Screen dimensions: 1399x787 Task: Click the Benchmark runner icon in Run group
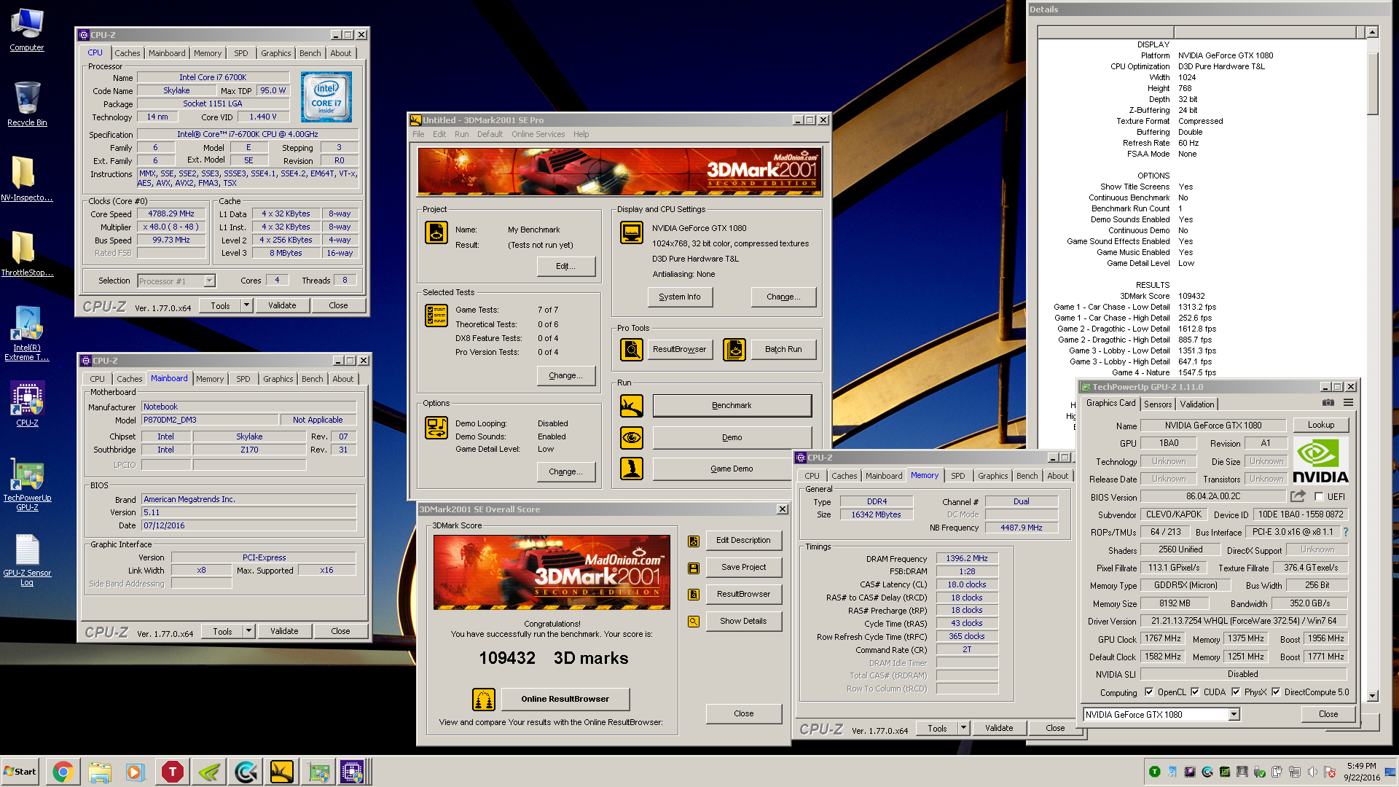pos(632,406)
